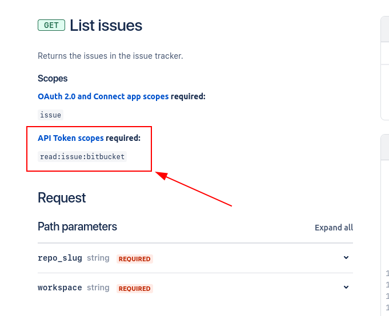Click Expand all for path parameters

click(334, 228)
